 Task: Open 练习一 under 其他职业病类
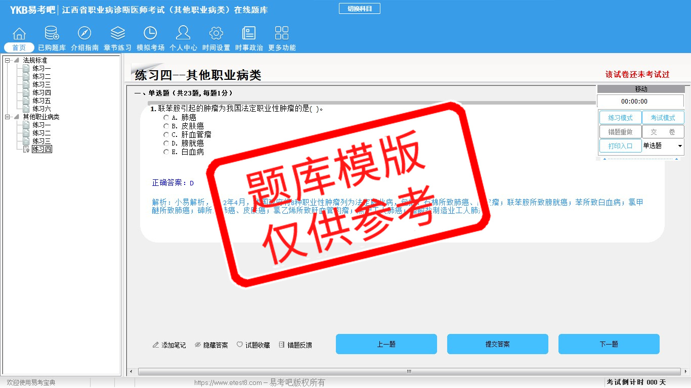click(x=41, y=125)
